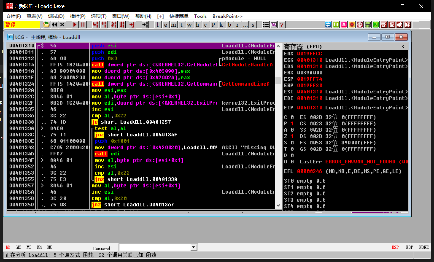The image size is (434, 262).
Task: Click the red target plugin icon
Action: click(x=360, y=24)
